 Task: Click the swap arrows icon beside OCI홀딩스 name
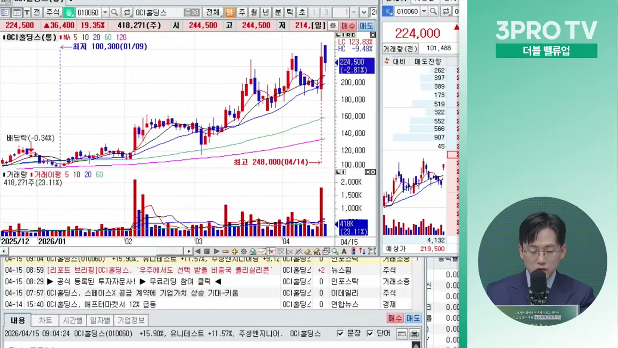[127, 13]
